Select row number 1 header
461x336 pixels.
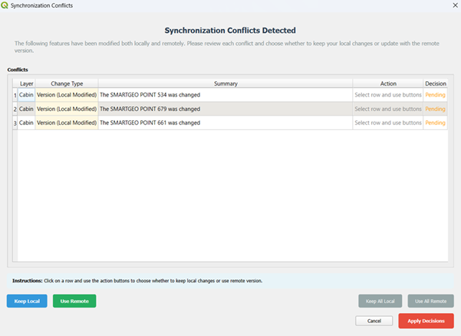[x=13, y=96]
